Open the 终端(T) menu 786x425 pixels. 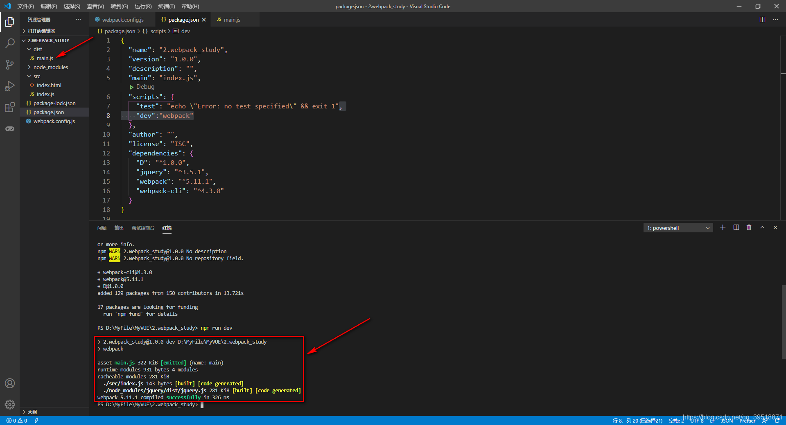click(167, 6)
